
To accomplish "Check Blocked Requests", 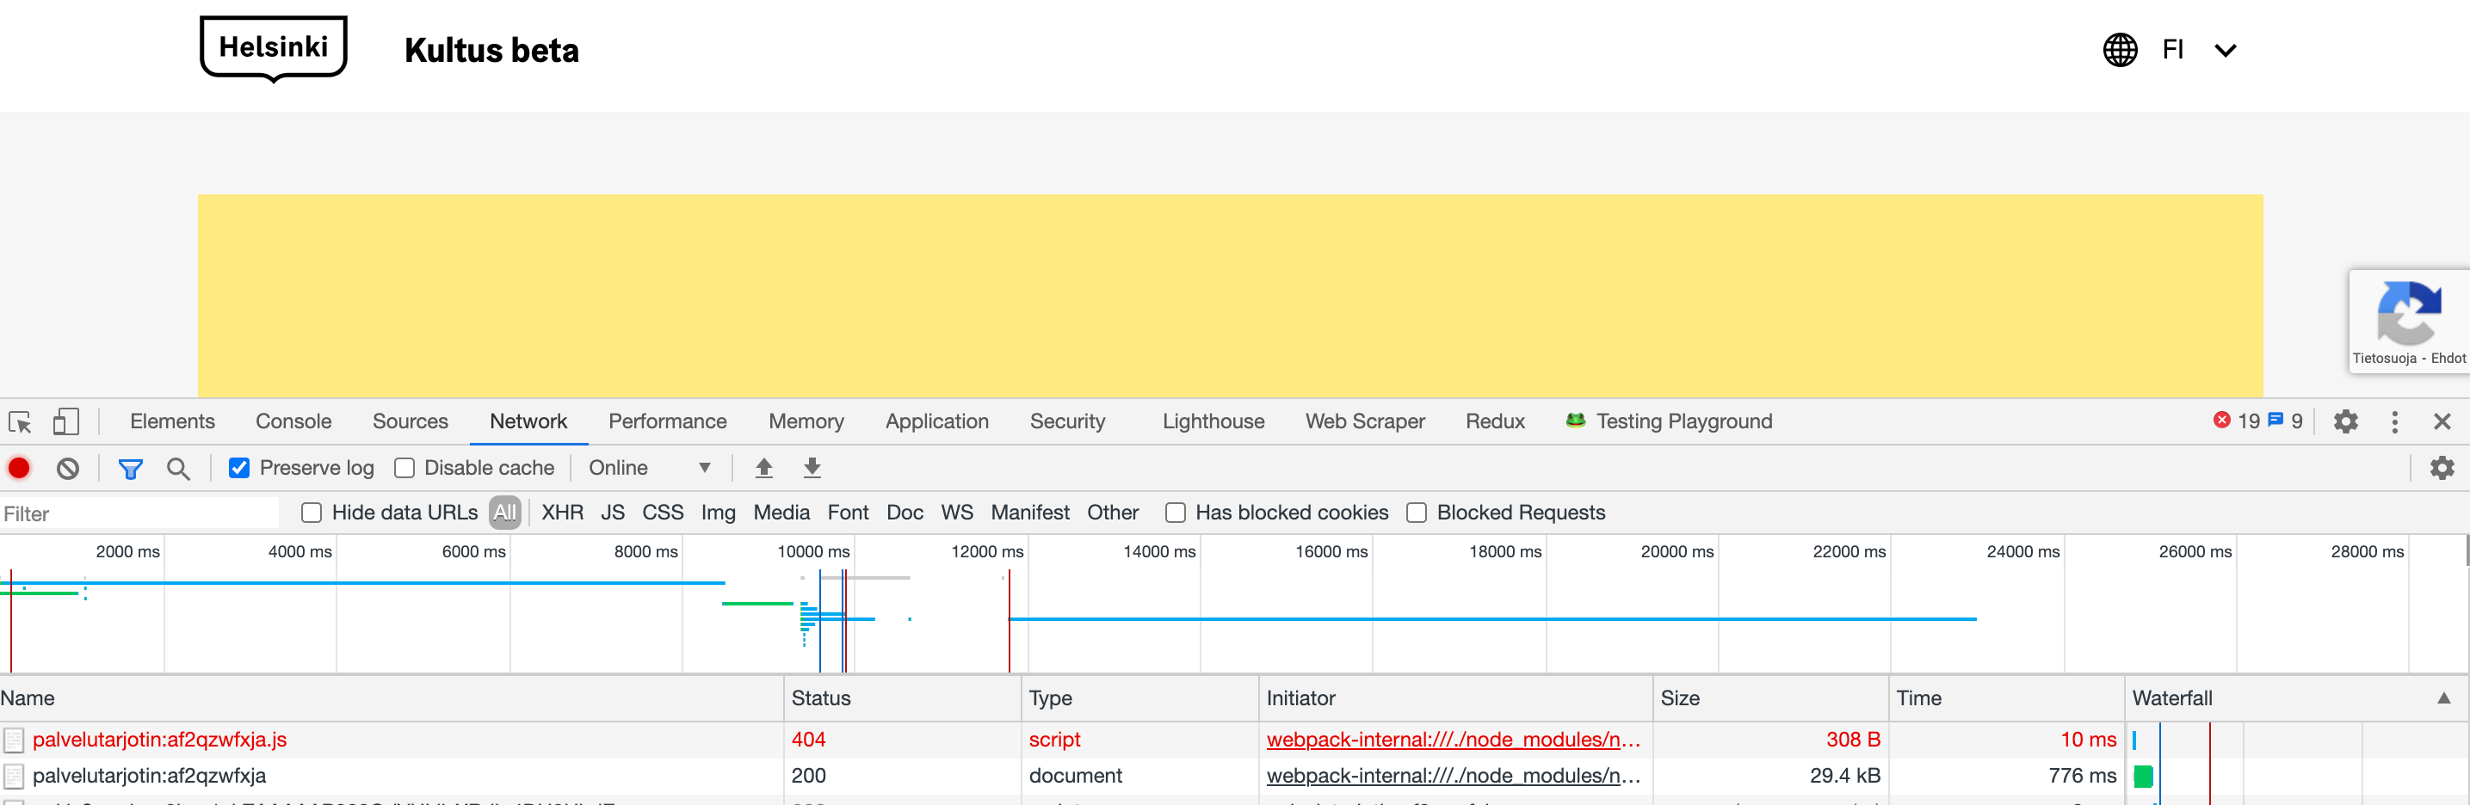I will (x=1417, y=513).
